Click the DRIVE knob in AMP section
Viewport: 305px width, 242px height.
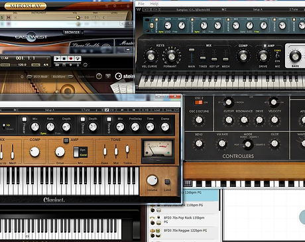[263, 56]
